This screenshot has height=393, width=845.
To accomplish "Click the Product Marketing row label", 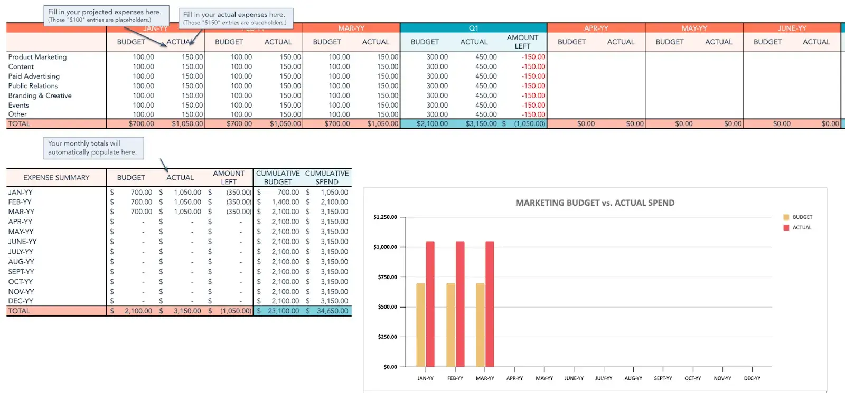I will pos(37,57).
